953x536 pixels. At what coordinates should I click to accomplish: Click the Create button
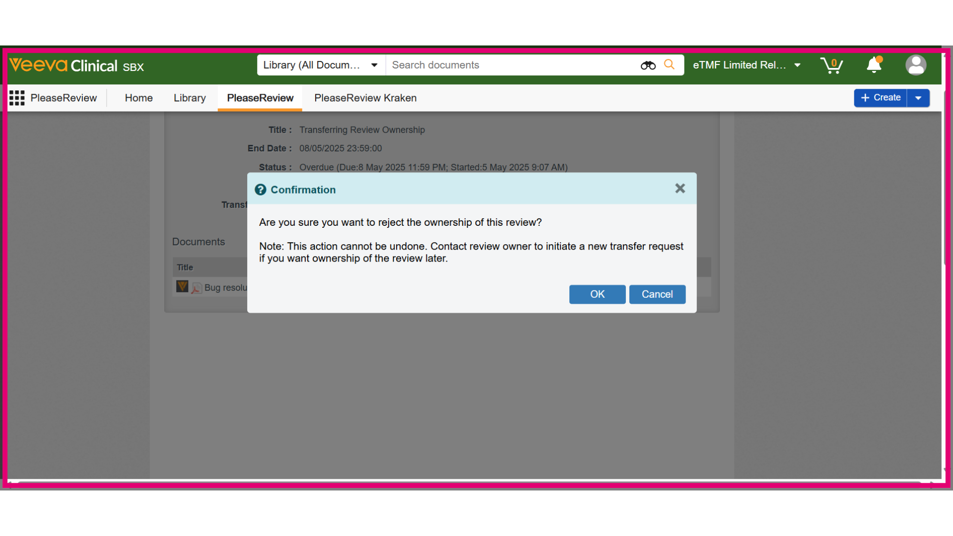pos(881,98)
